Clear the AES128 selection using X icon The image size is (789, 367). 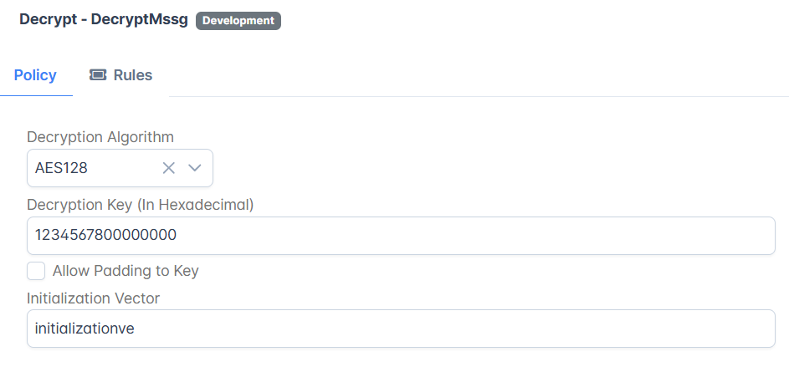pos(168,168)
